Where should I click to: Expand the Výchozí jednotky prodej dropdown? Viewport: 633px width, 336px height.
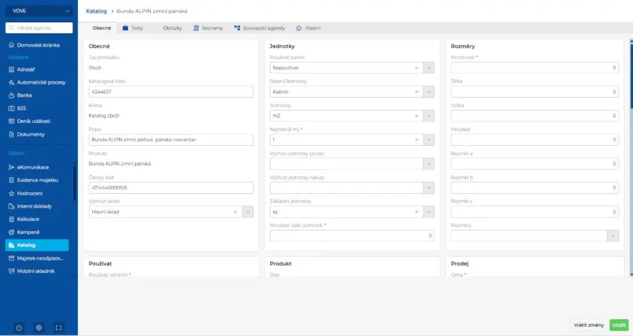(428, 164)
